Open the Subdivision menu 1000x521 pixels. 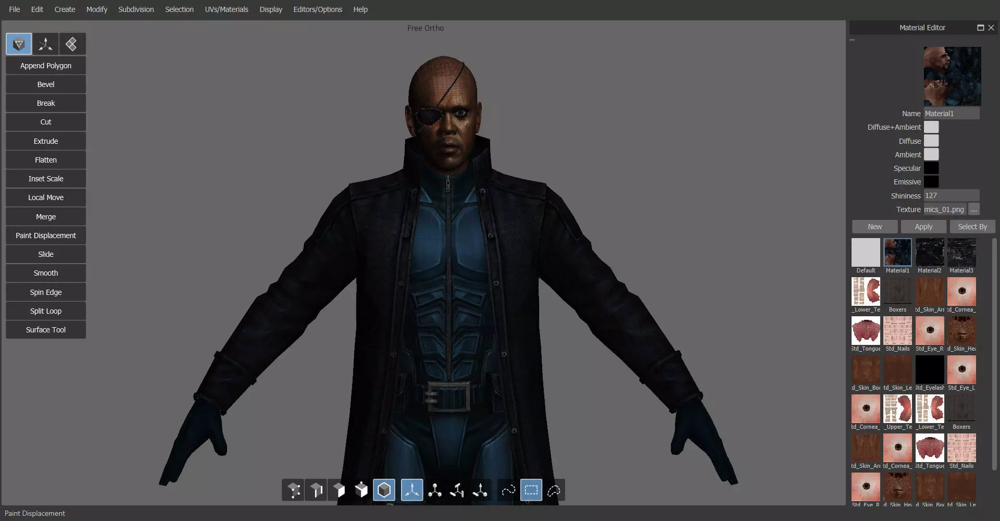tap(136, 9)
